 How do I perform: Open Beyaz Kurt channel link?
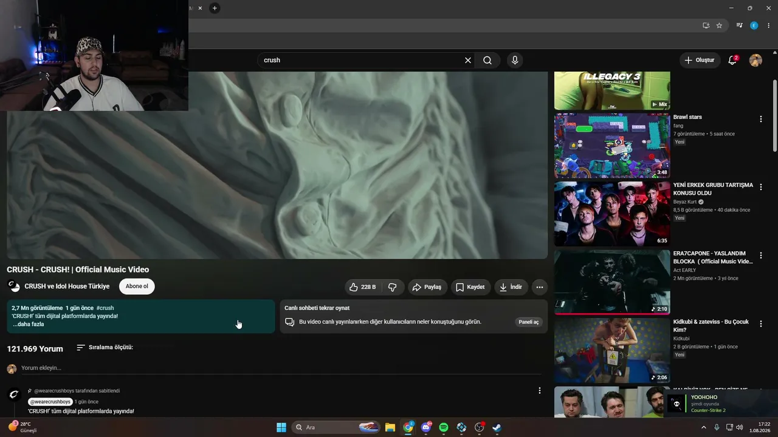(685, 202)
